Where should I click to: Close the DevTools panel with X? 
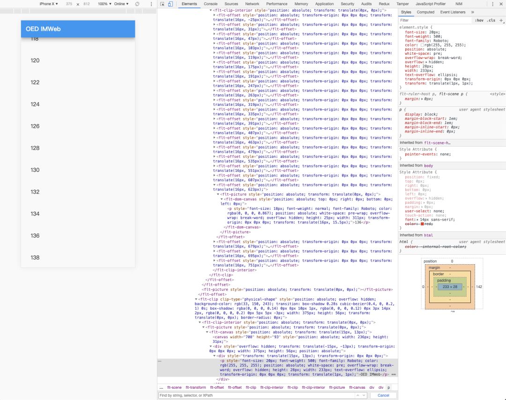[x=501, y=4]
